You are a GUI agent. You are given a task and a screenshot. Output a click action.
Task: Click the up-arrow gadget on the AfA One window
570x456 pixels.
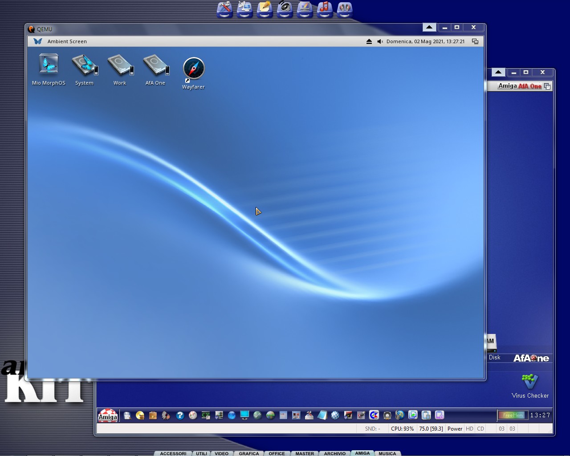tap(498, 72)
